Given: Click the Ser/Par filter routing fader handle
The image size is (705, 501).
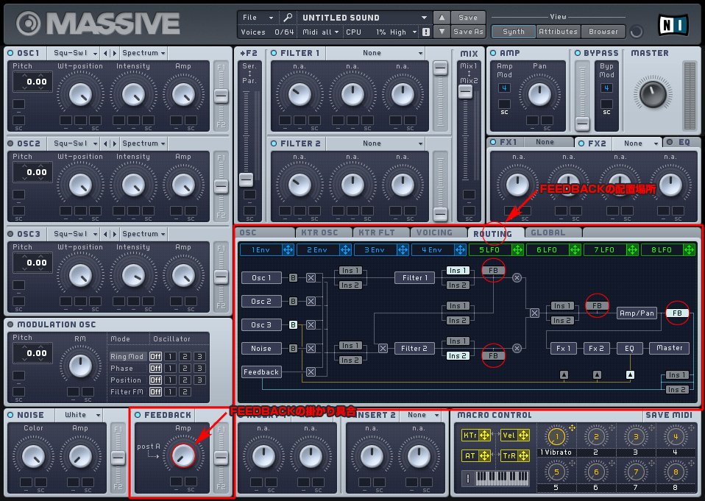Looking at the screenshot, I should point(246,180).
